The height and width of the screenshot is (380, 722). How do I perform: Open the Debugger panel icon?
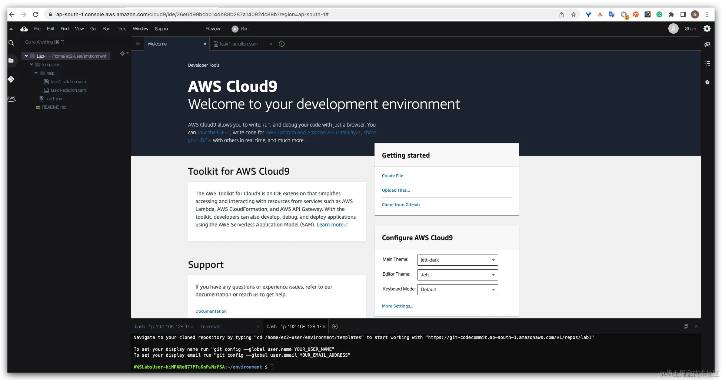pyautogui.click(x=707, y=82)
